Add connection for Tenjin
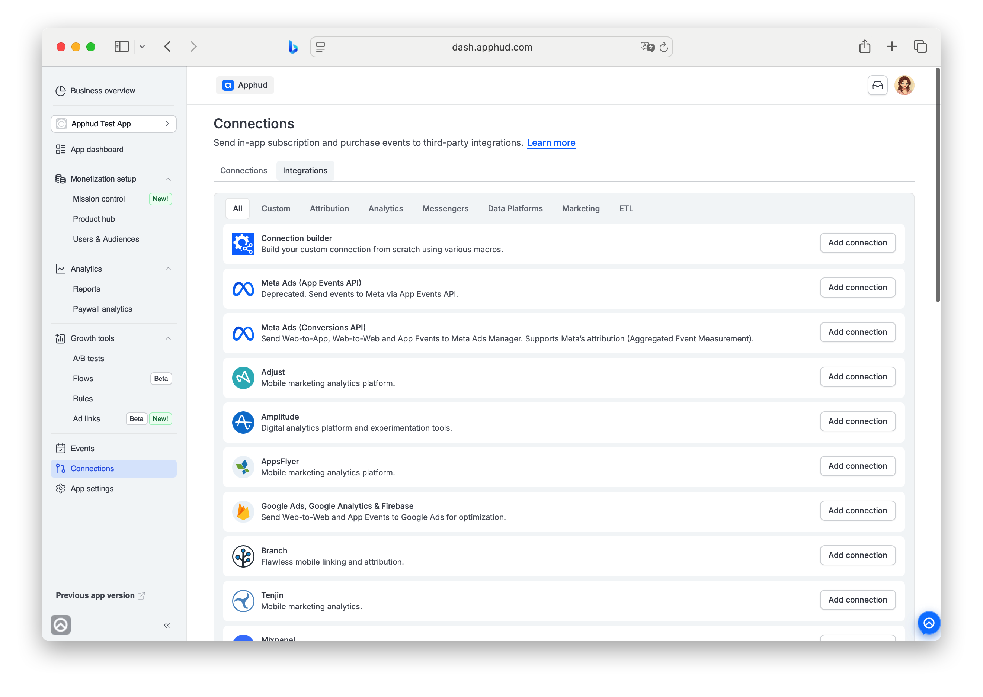Image resolution: width=983 pixels, height=697 pixels. pos(857,600)
